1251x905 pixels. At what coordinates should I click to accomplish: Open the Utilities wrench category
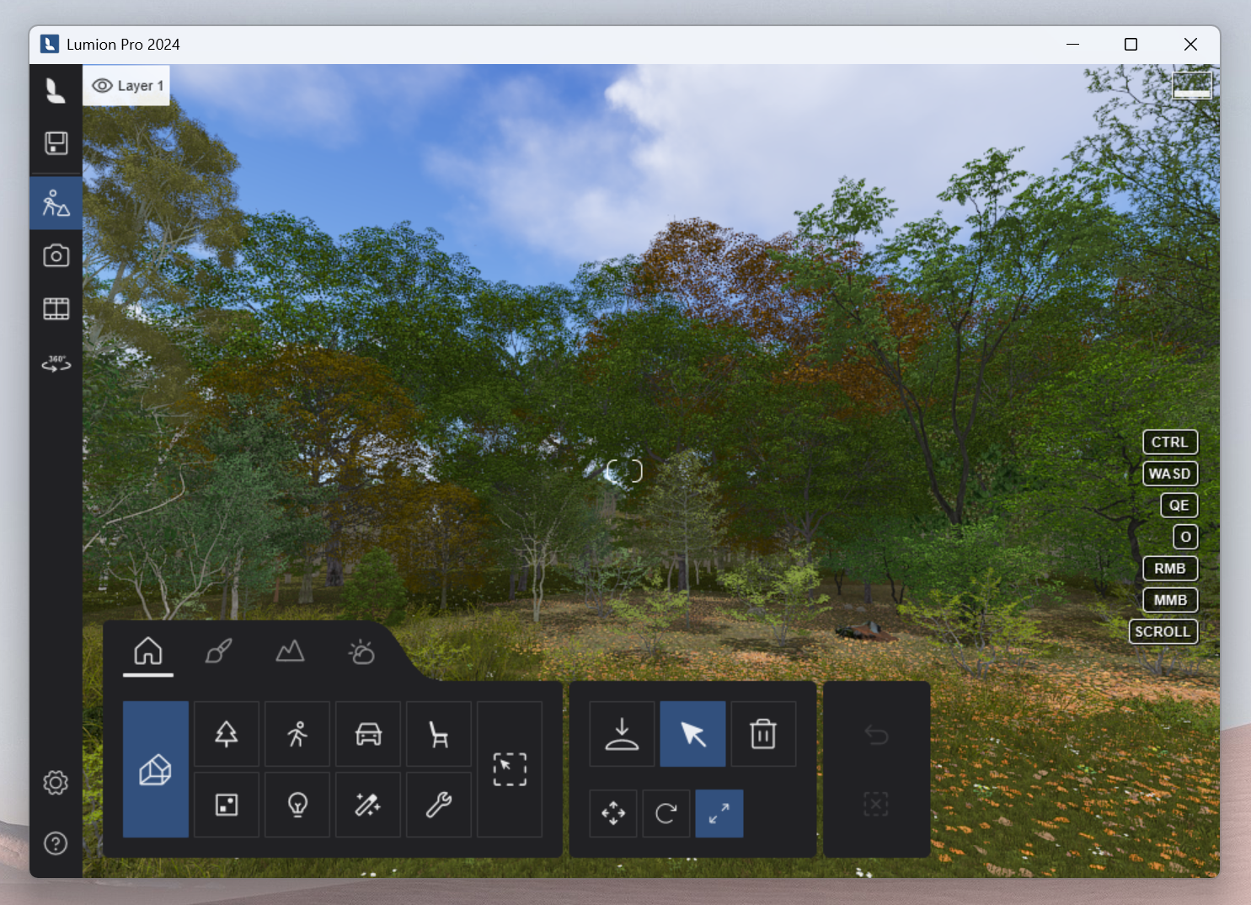[x=438, y=805]
